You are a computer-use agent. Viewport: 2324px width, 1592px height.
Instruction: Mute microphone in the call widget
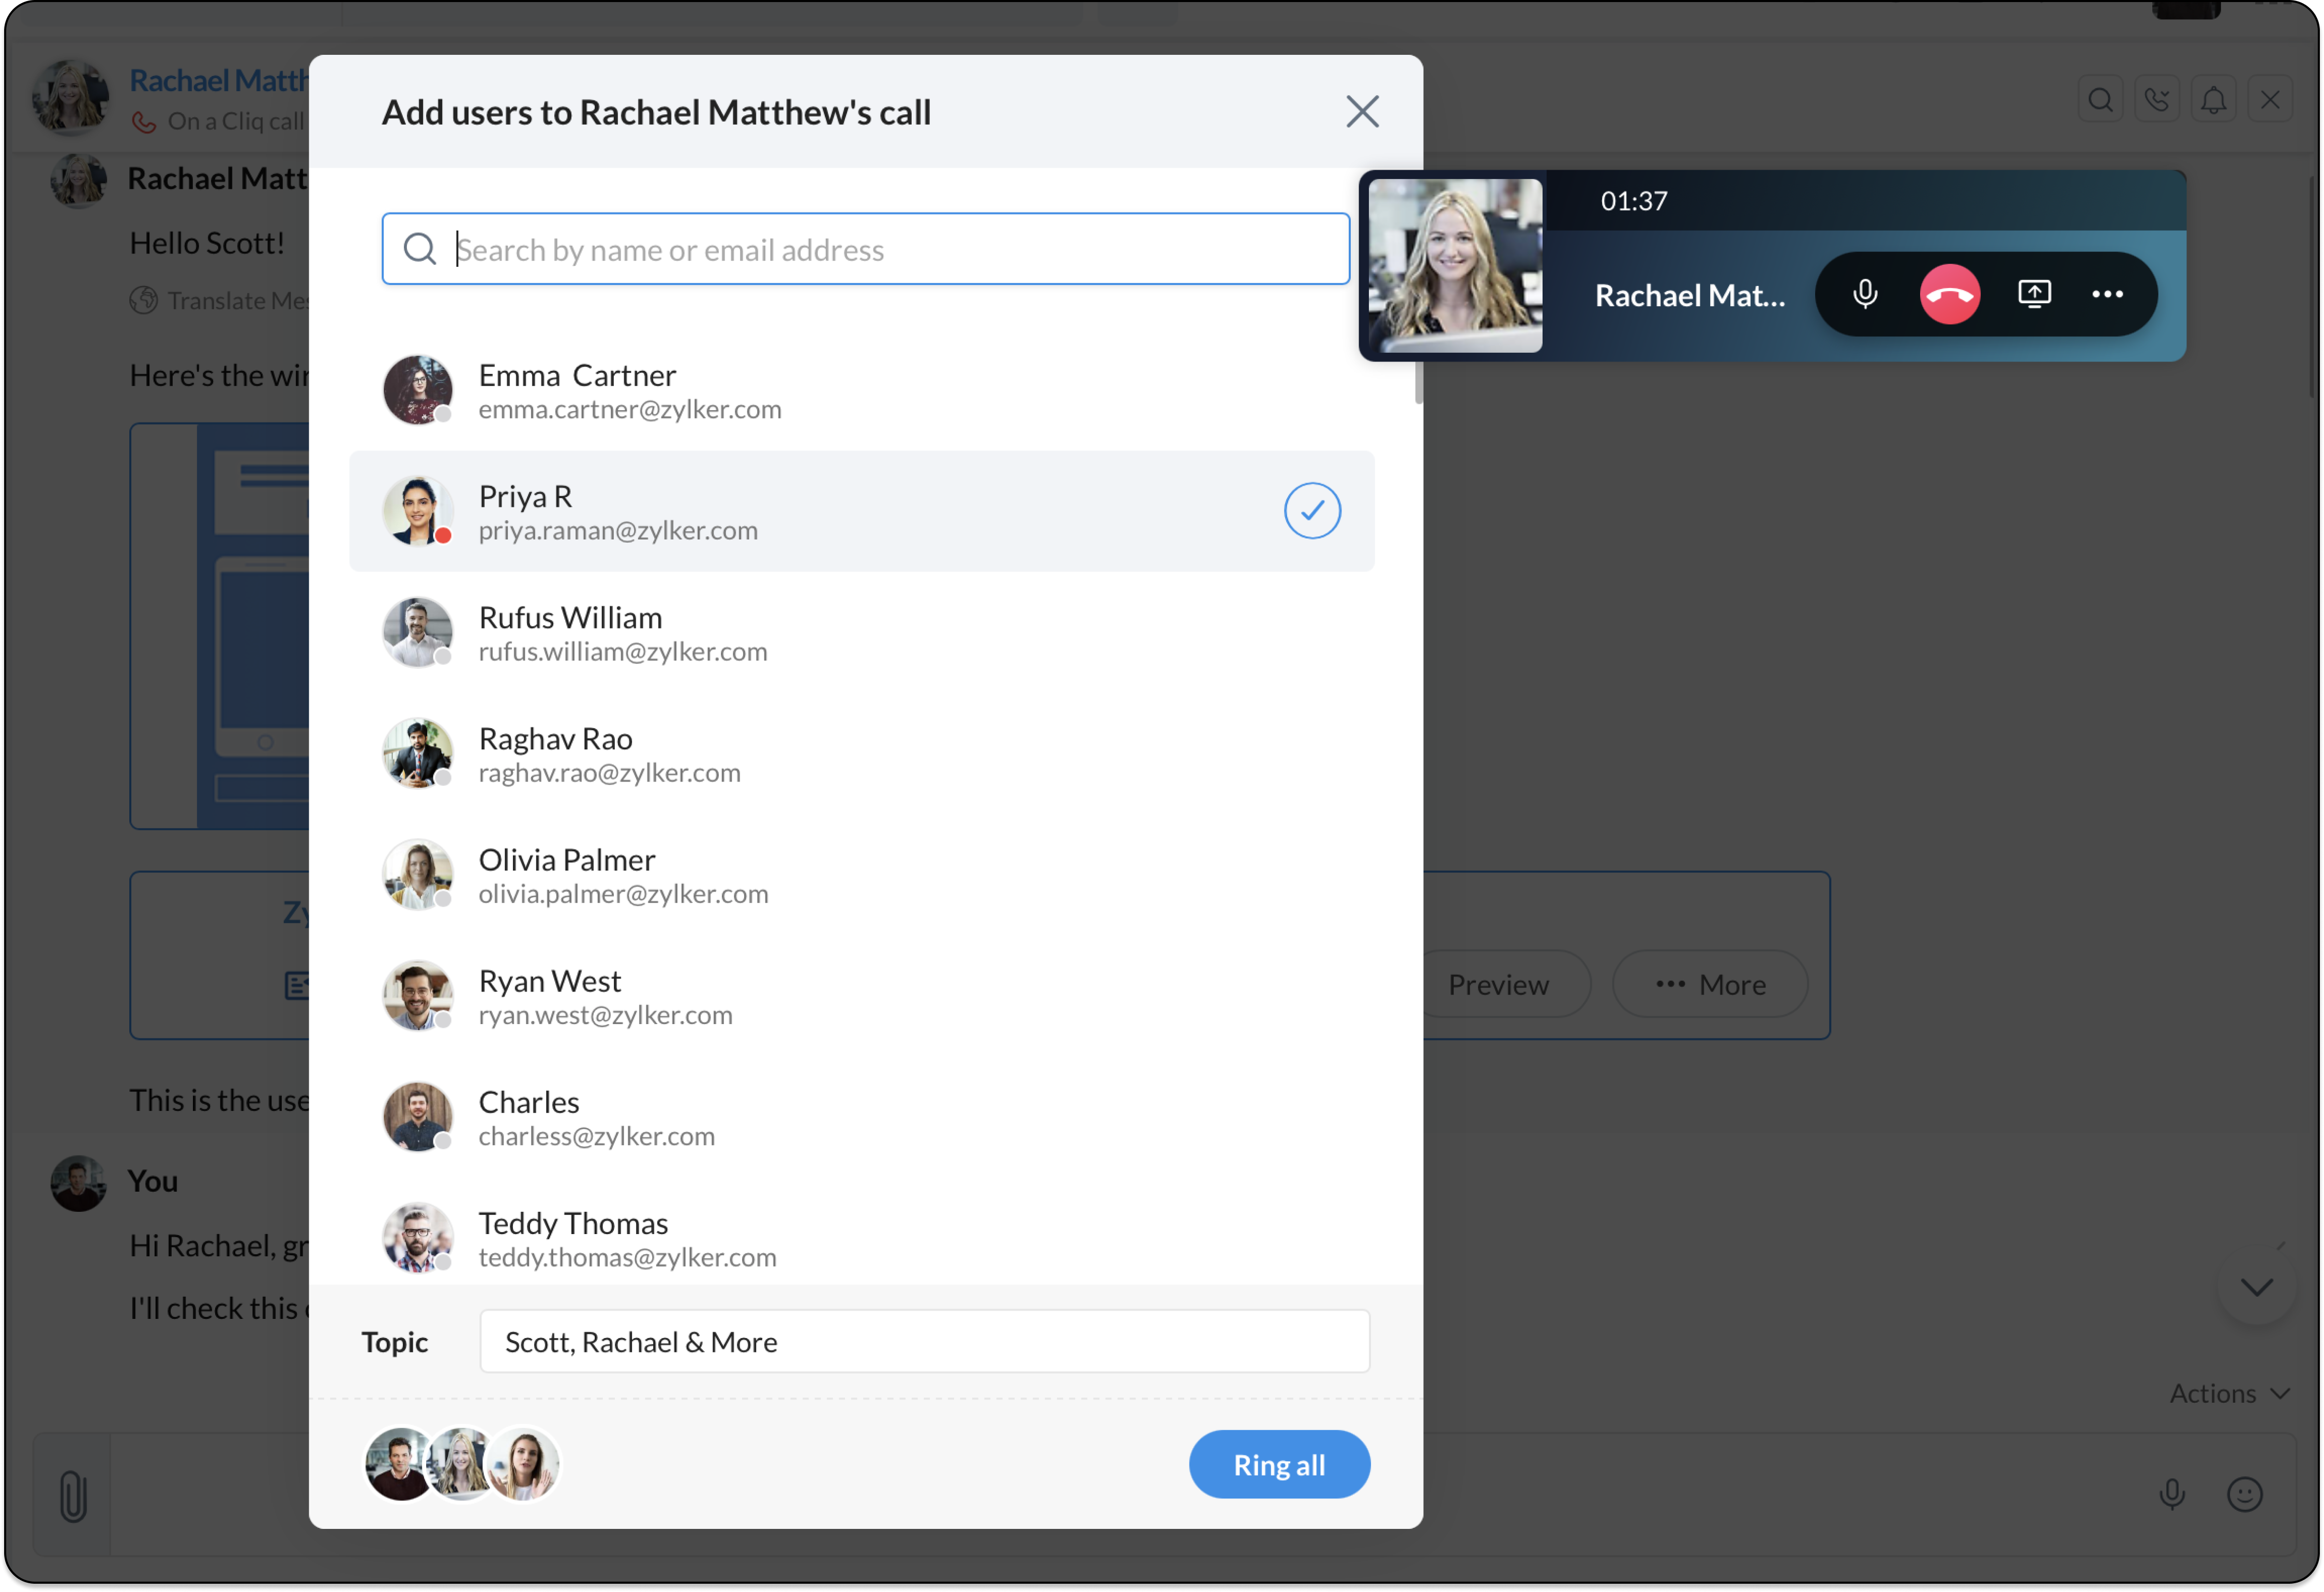click(x=1864, y=294)
